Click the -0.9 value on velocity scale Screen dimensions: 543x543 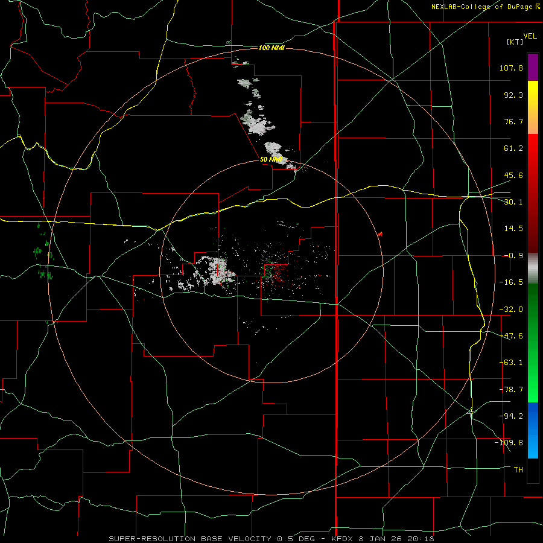513,256
